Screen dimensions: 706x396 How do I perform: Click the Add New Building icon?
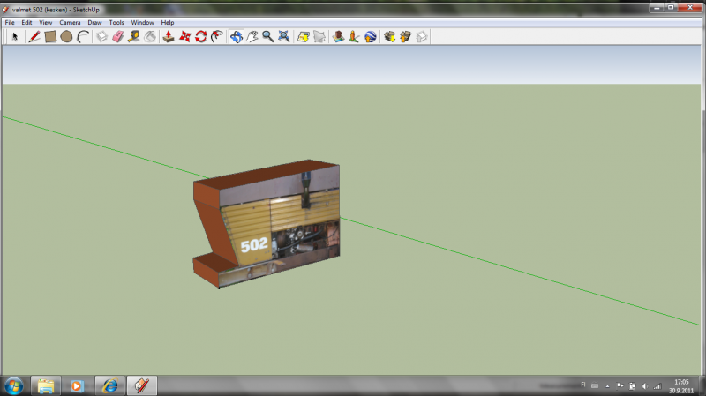pyautogui.click(x=338, y=36)
